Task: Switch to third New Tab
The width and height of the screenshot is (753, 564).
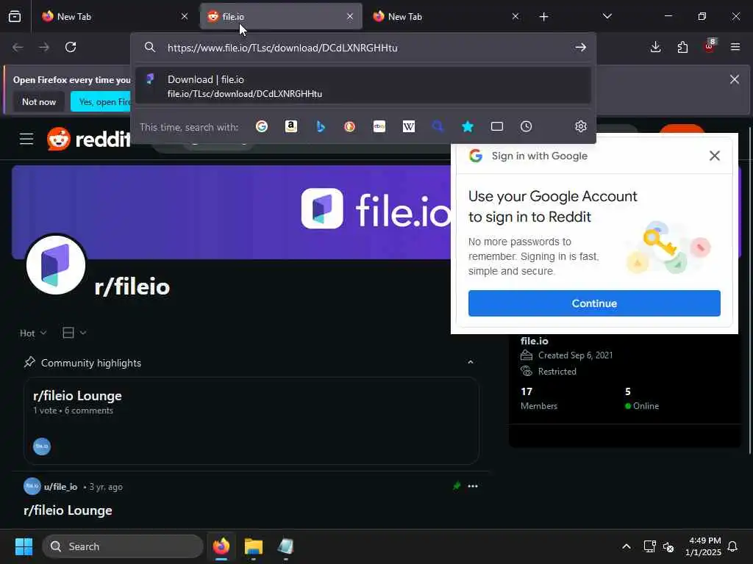Action: pyautogui.click(x=445, y=16)
